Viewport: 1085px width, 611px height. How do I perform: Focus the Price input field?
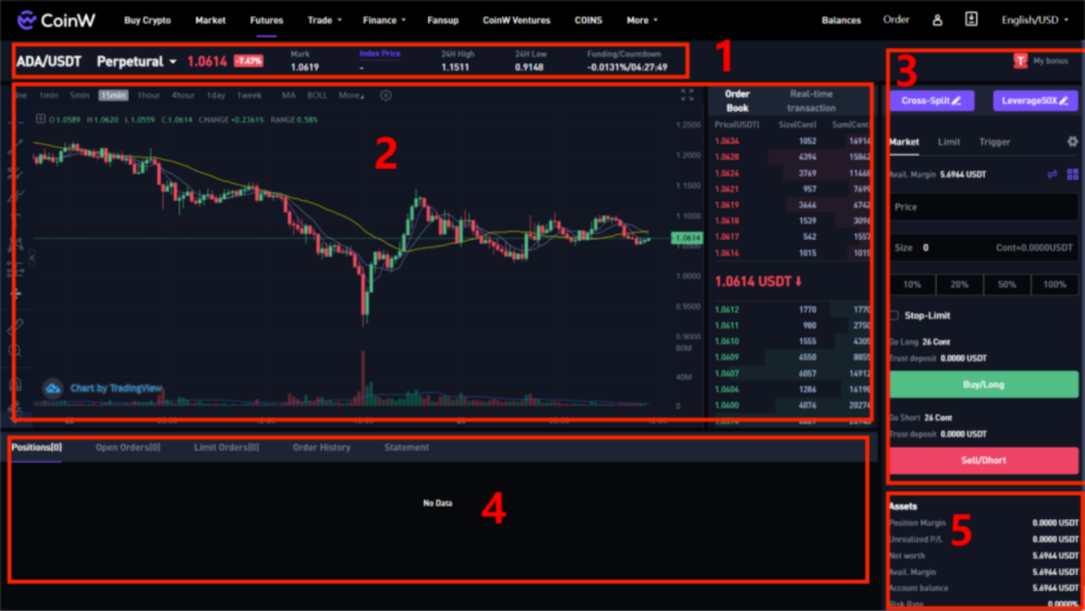pos(983,207)
